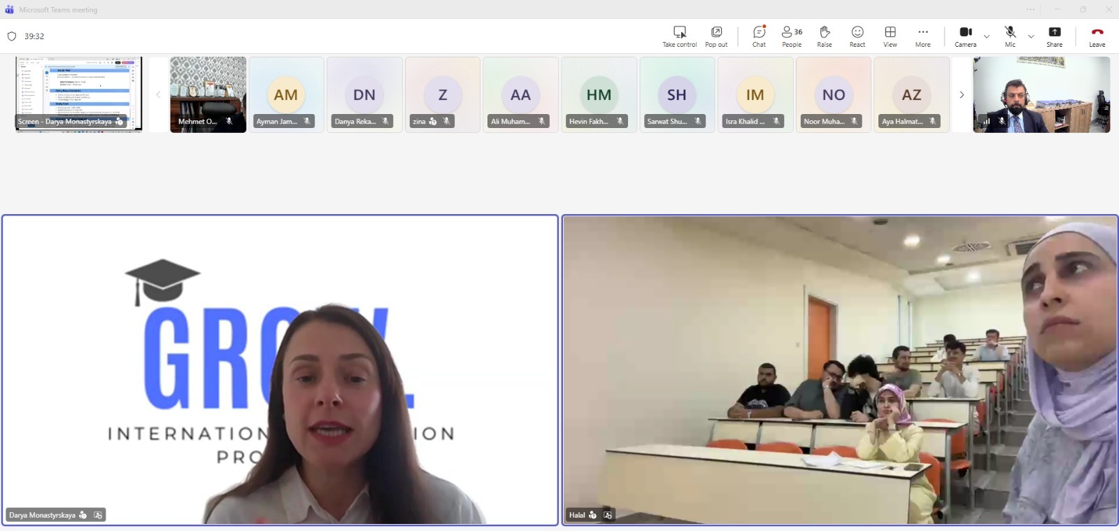Raise your hand in meeting
1119x531 pixels.
click(825, 36)
